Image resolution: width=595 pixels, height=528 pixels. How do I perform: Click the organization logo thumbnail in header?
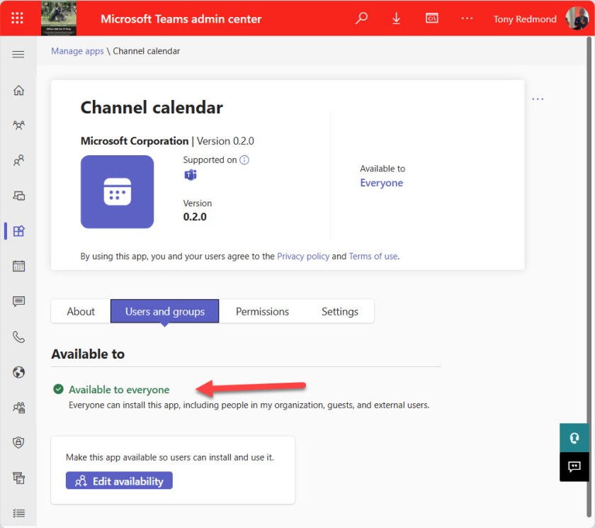(58, 18)
